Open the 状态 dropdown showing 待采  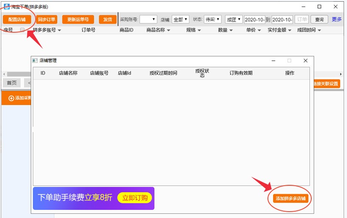click(213, 20)
